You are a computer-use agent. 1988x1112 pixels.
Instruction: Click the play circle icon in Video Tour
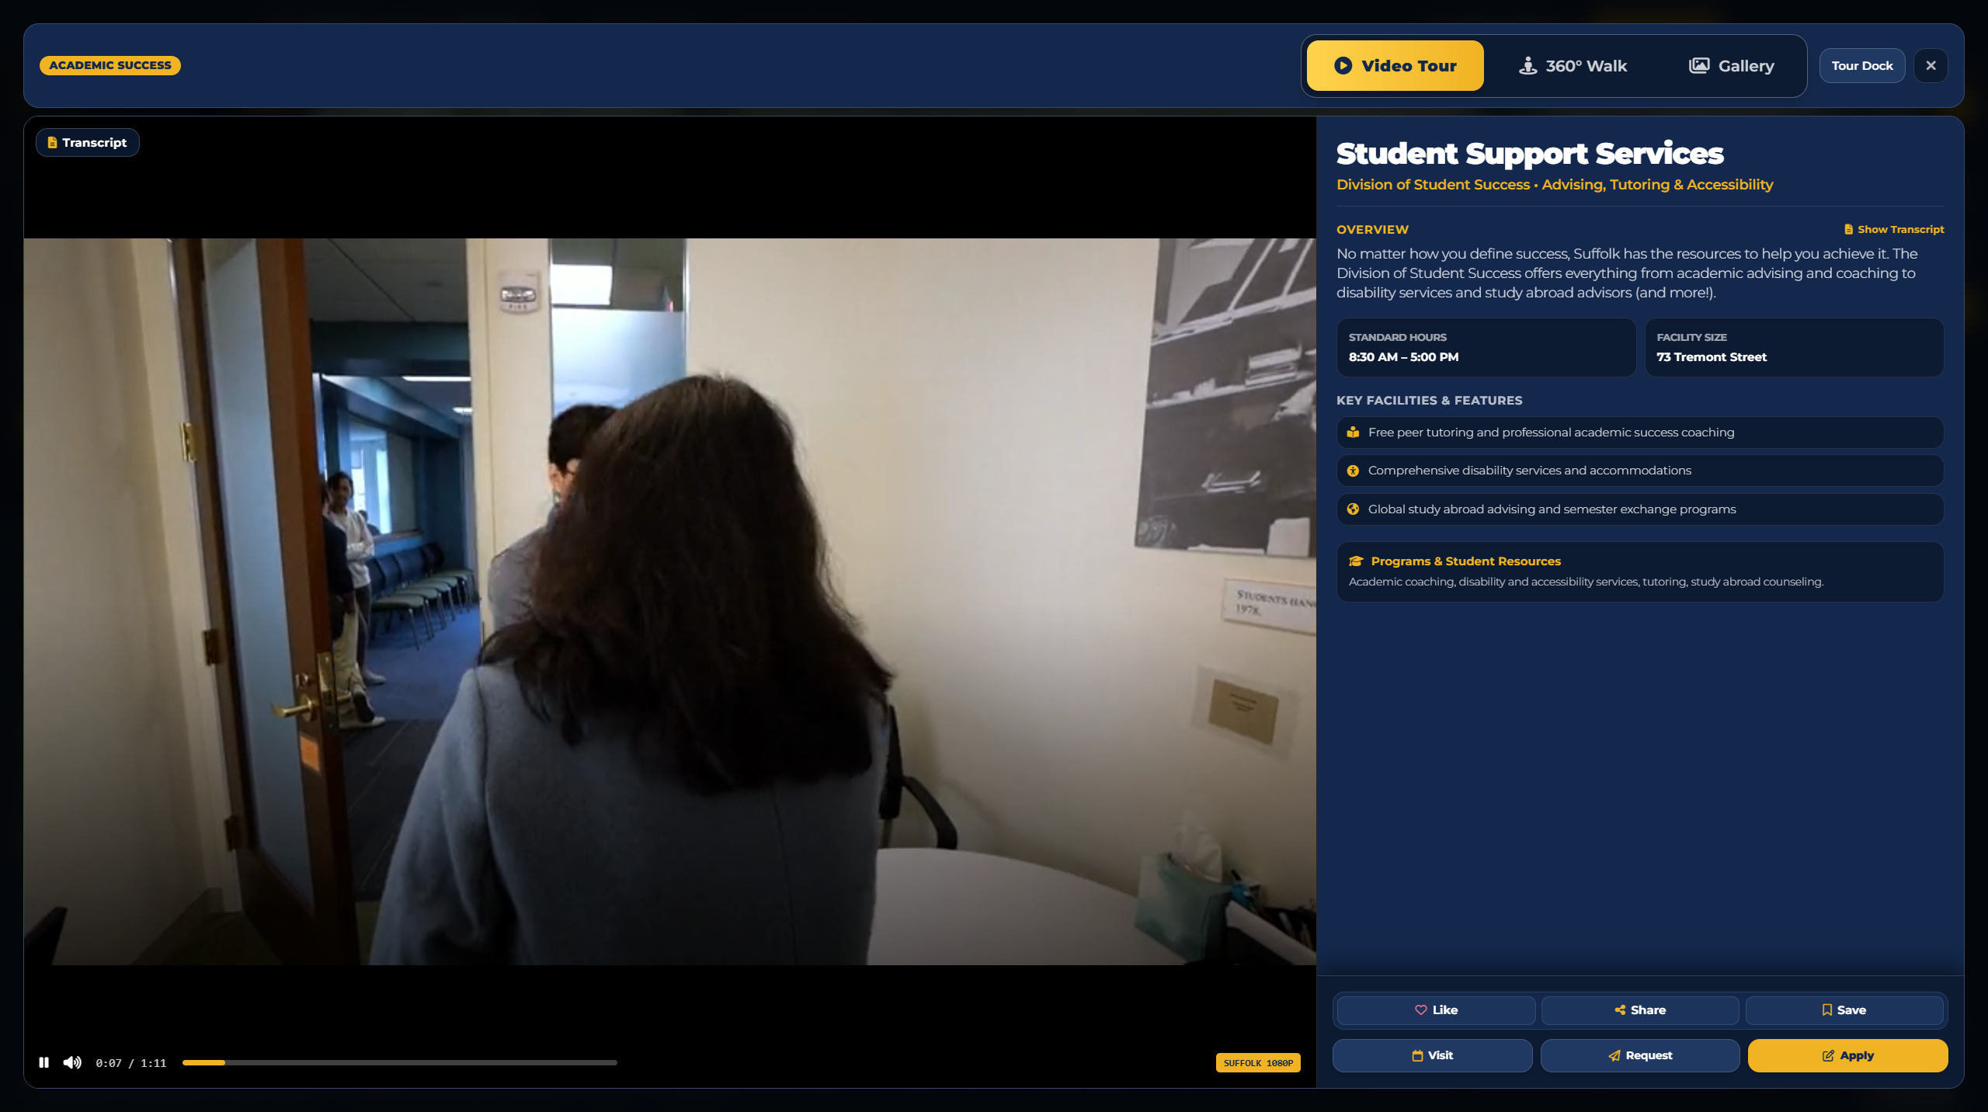coord(1343,66)
